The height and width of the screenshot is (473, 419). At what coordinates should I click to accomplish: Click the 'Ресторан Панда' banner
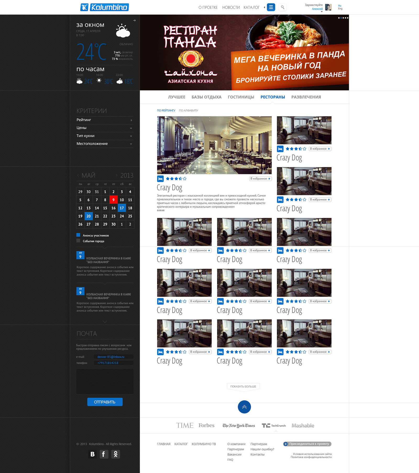click(244, 52)
